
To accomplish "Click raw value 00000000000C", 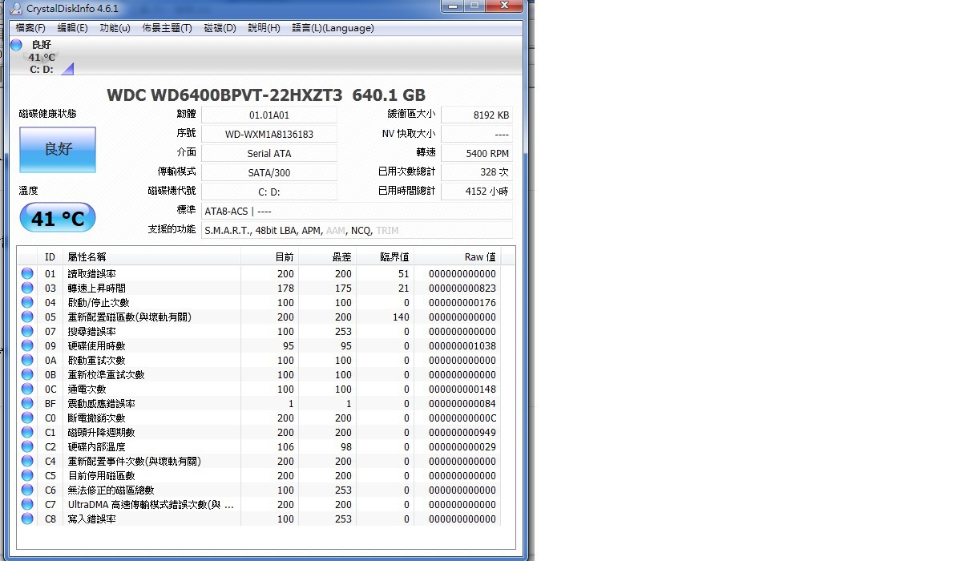I will click(x=462, y=418).
